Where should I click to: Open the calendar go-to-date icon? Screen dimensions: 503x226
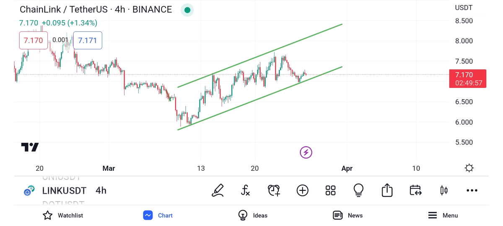(415, 190)
